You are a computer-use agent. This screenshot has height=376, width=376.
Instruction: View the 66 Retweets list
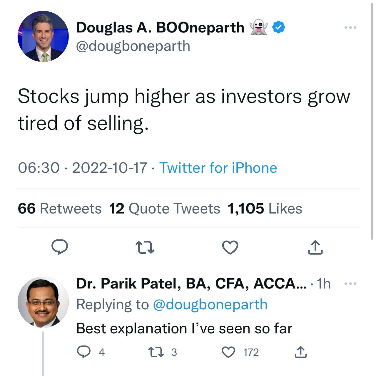(x=60, y=209)
